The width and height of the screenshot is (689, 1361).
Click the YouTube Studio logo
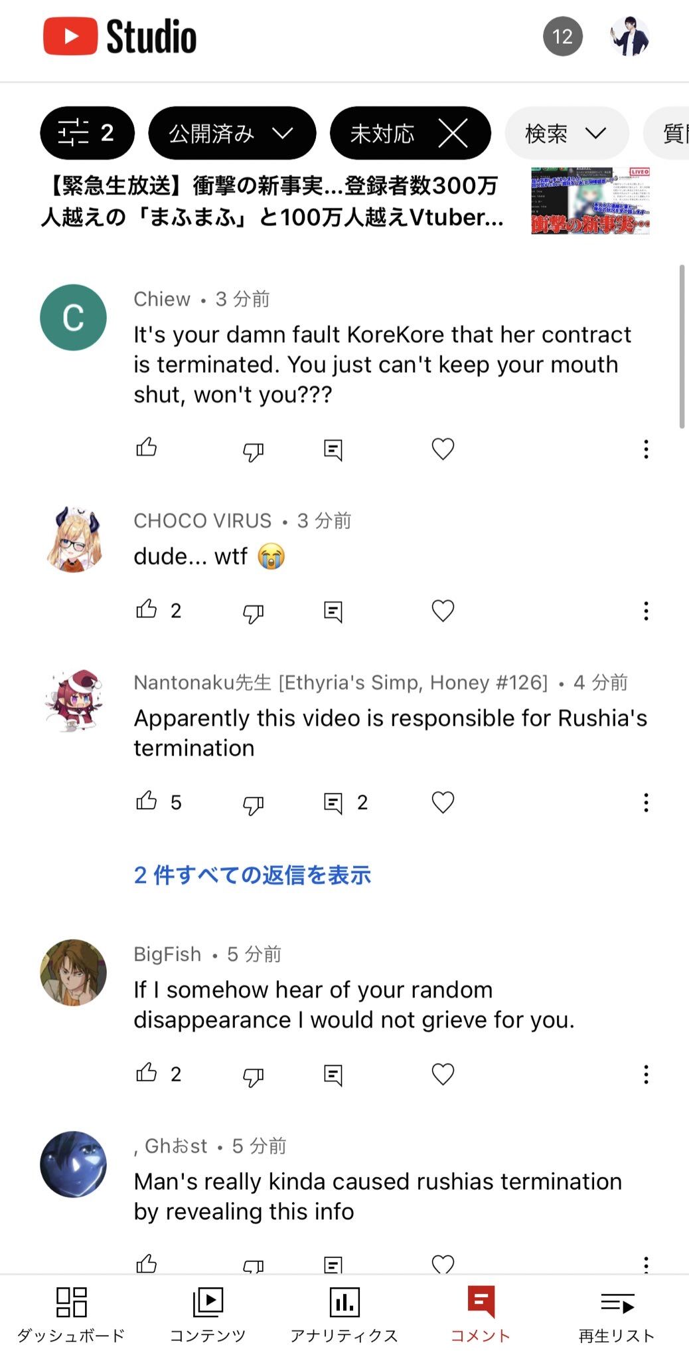point(120,37)
